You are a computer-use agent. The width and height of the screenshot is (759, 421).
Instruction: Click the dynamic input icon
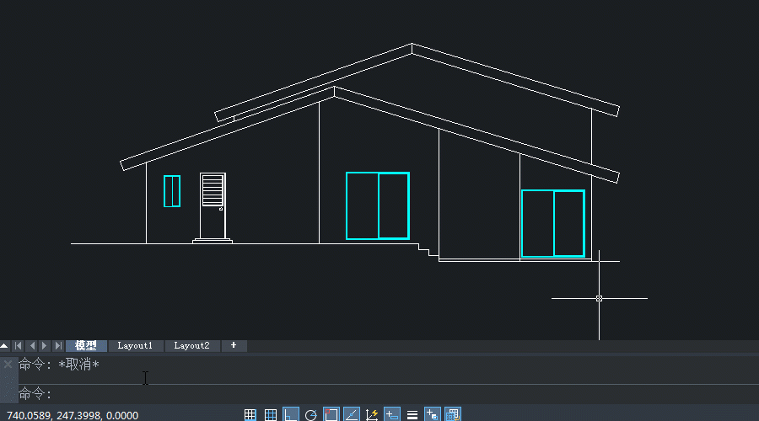coord(392,414)
